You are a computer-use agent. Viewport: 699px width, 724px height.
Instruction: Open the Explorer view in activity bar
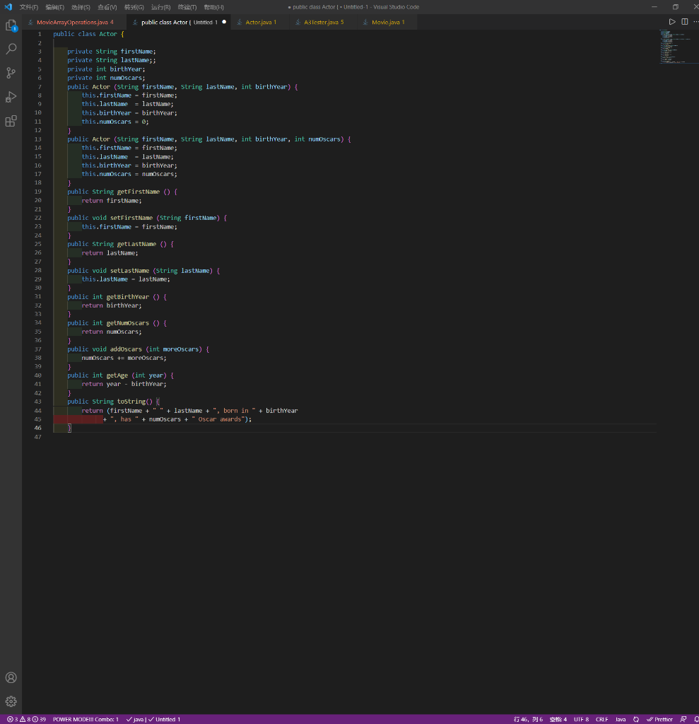coord(11,25)
